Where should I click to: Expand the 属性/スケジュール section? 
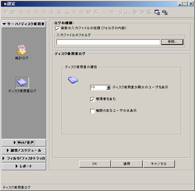point(24,151)
